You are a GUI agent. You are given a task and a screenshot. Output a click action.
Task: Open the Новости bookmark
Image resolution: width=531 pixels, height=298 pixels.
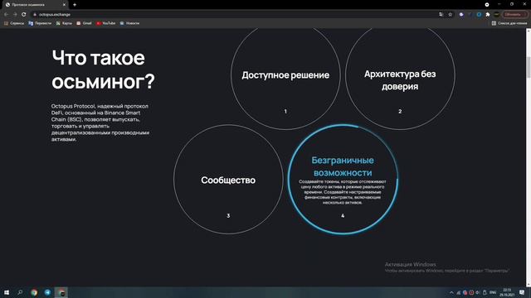click(129, 23)
